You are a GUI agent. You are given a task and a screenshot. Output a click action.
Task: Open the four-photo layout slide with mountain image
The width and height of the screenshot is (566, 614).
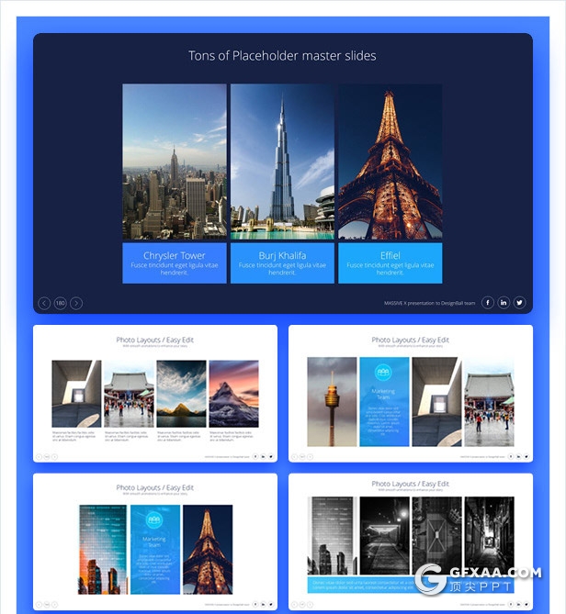pos(154,393)
